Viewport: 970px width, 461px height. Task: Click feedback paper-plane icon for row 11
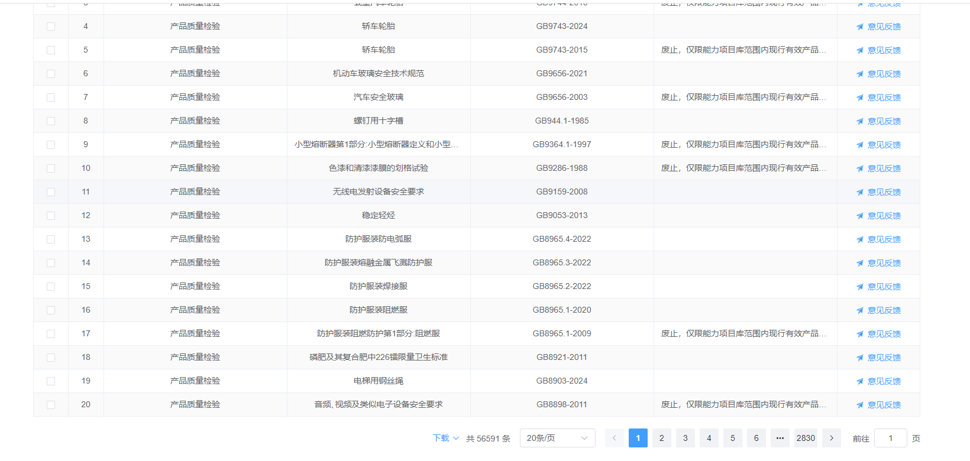pyautogui.click(x=860, y=192)
